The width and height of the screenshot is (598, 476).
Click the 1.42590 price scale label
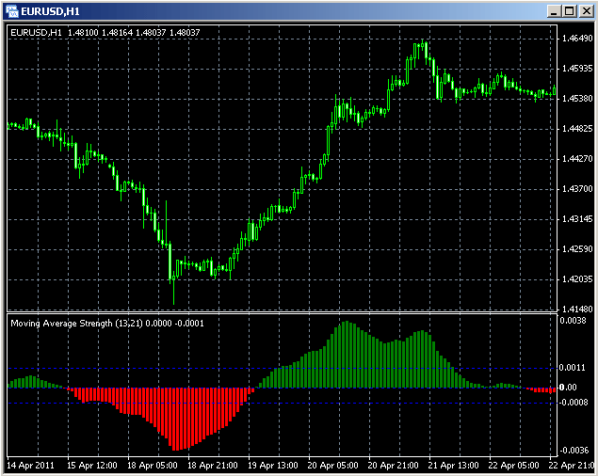tap(577, 249)
